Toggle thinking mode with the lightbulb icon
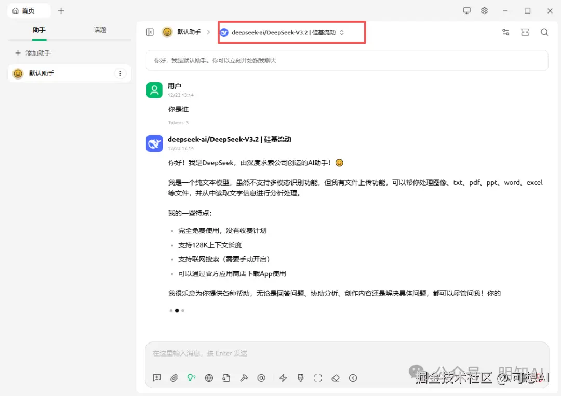Screen dimensions: 561x396 coord(191,378)
